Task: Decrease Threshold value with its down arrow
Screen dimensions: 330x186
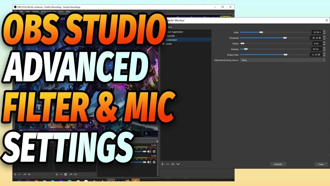Action: click(324, 39)
